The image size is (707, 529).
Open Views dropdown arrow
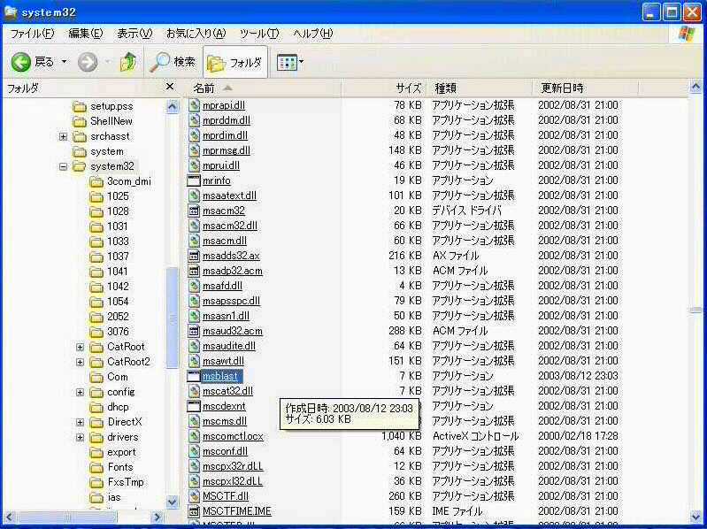pos(301,61)
